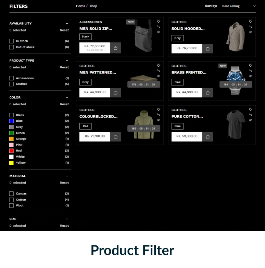Select Pink variant on Brass Printed

tap(177, 82)
